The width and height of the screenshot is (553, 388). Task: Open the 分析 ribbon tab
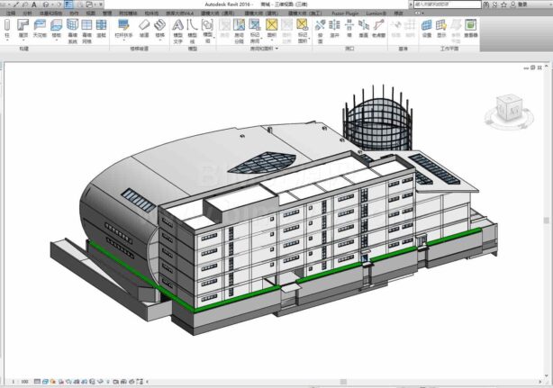tap(27, 13)
